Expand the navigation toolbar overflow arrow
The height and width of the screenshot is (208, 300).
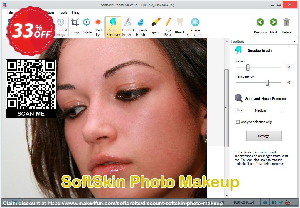click(x=296, y=36)
